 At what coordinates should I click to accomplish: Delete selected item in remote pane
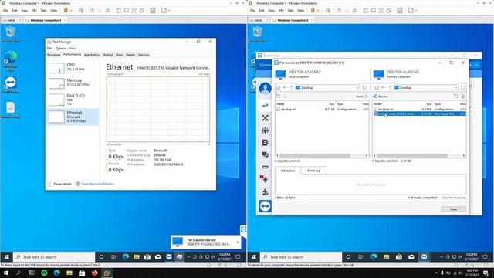pos(462,96)
